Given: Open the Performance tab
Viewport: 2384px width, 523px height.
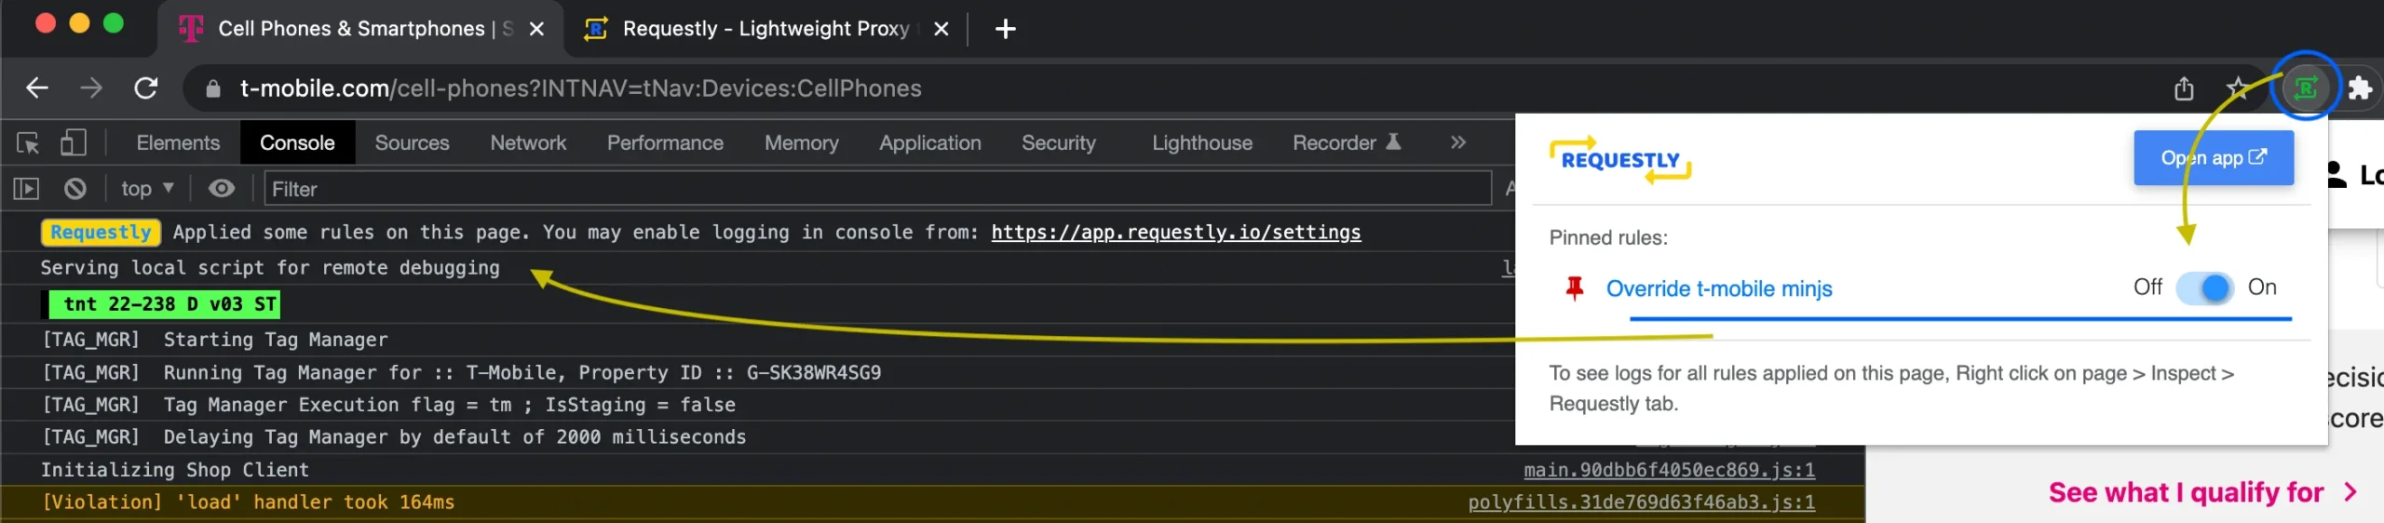Looking at the screenshot, I should [x=665, y=142].
